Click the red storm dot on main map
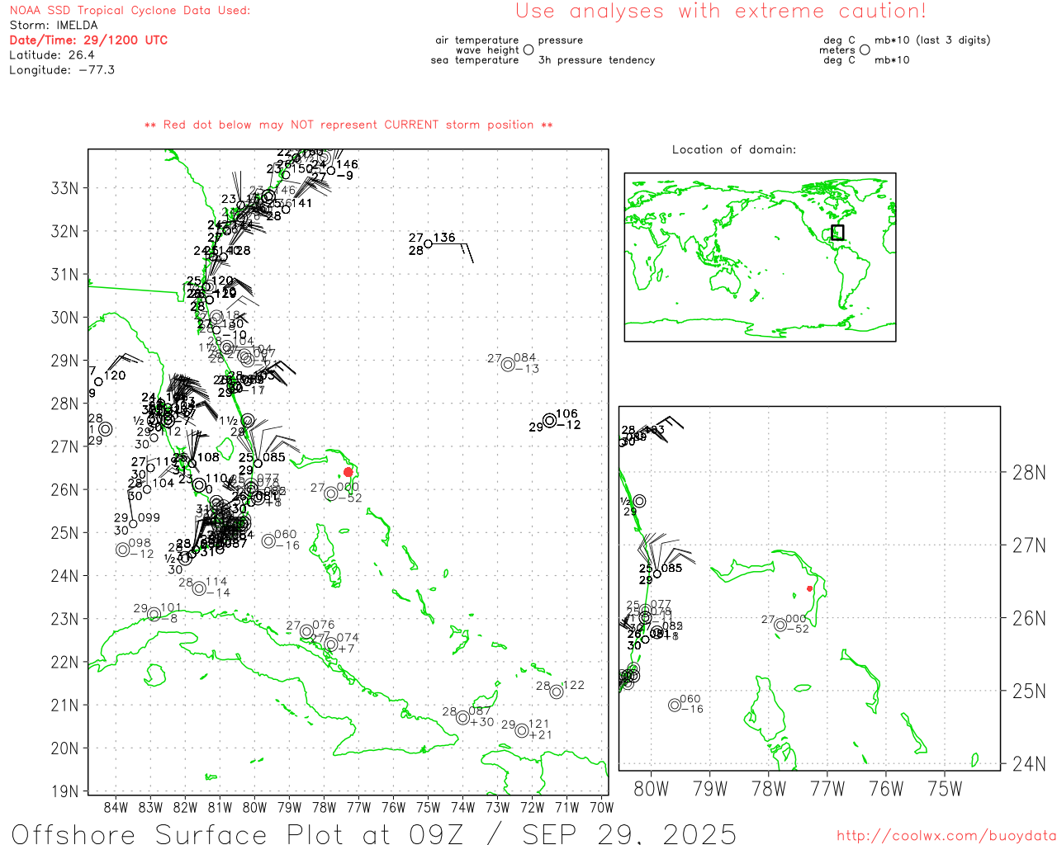This screenshot has width=1057, height=845. coord(348,472)
